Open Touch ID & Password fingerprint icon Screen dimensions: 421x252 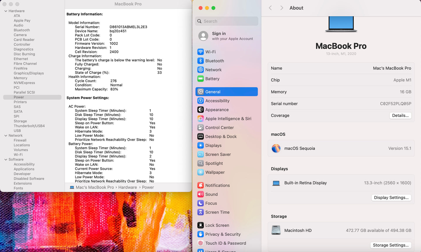pyautogui.click(x=200, y=243)
